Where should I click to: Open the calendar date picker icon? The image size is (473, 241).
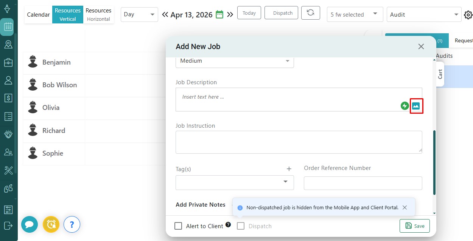pyautogui.click(x=219, y=14)
